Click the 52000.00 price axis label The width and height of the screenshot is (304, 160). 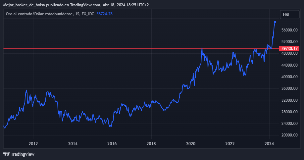(x=289, y=42)
